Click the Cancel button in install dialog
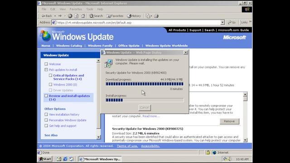The image size is (290, 163). (x=145, y=108)
